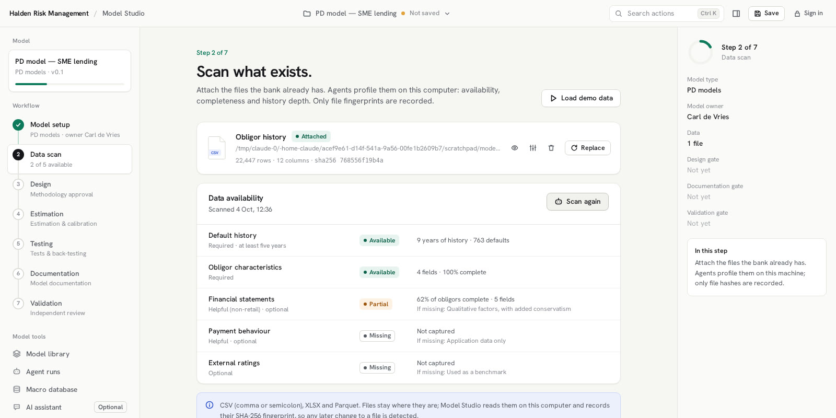Go to Model setup workflow step
This screenshot has width=836, height=418.
point(70,130)
